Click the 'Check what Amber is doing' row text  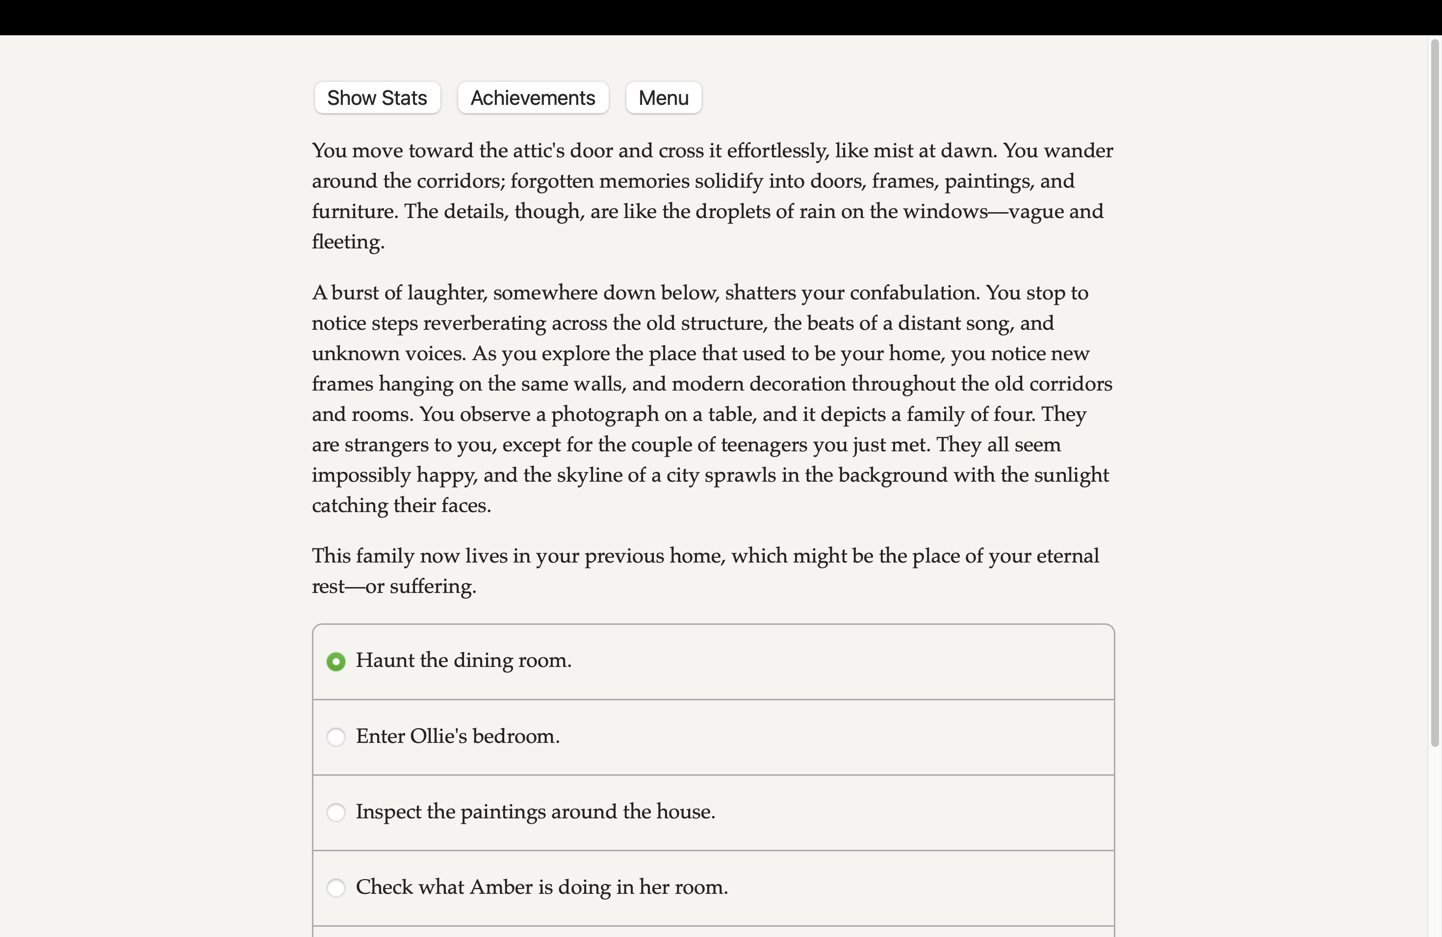(541, 888)
